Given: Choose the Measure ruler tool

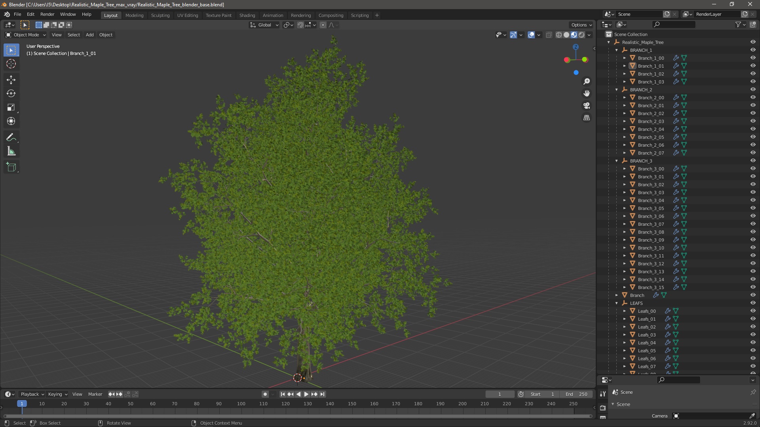Looking at the screenshot, I should coord(11,151).
